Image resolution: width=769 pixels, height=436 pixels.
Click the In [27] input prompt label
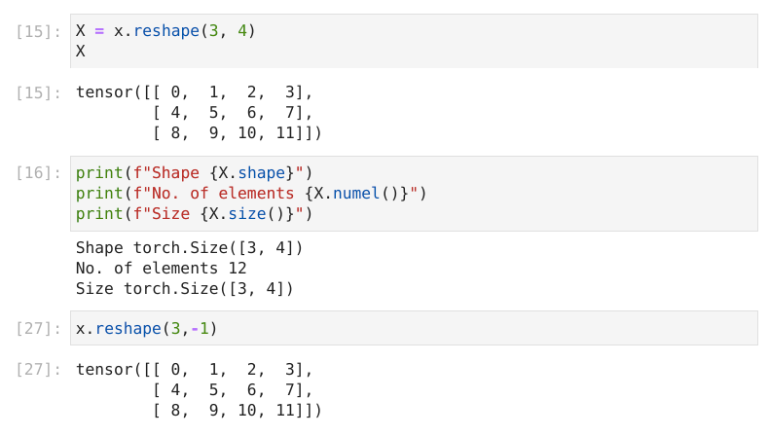pos(38,329)
